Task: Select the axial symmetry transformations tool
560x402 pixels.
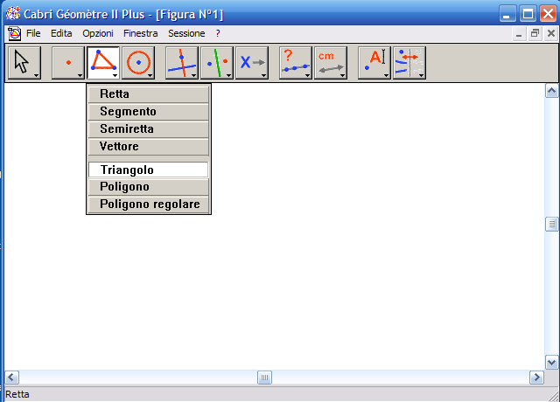Action: [217, 63]
